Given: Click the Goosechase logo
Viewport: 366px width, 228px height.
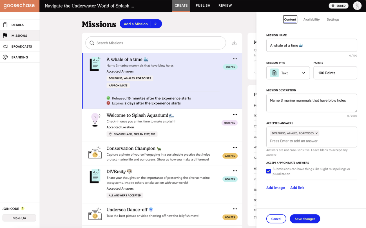Looking at the screenshot, I should 19,6.
